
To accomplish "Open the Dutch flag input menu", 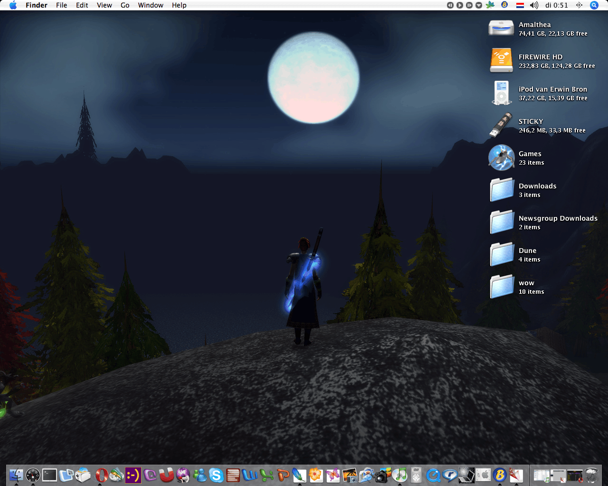I will pos(520,5).
